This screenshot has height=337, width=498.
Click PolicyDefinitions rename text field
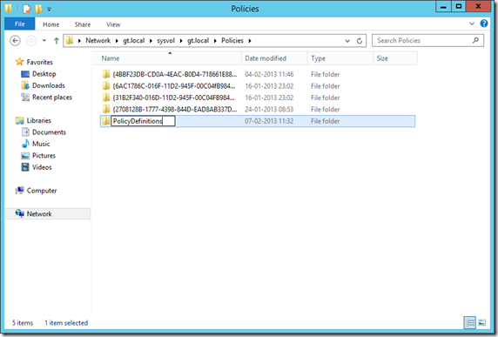(143, 121)
